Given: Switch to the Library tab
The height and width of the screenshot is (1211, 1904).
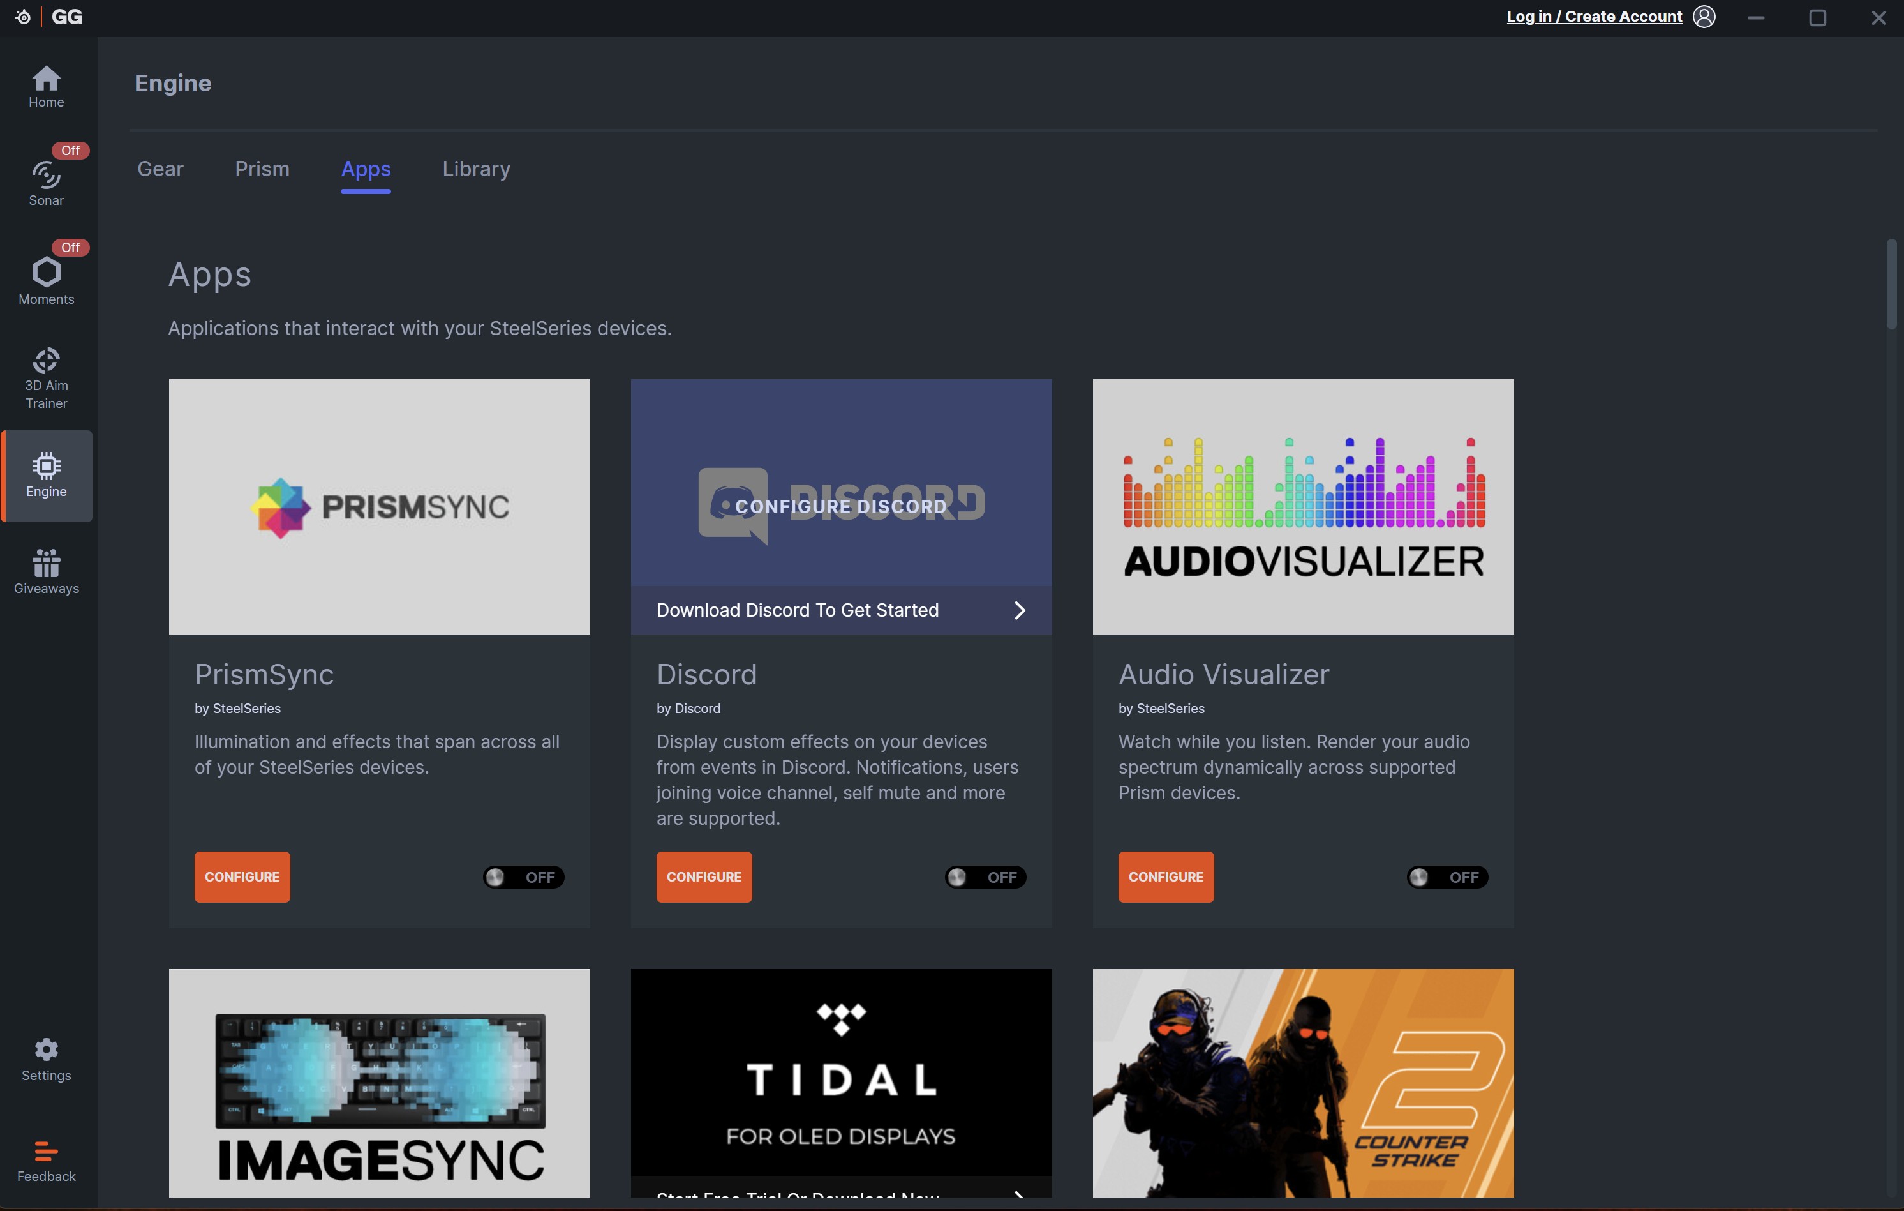Looking at the screenshot, I should 476,169.
